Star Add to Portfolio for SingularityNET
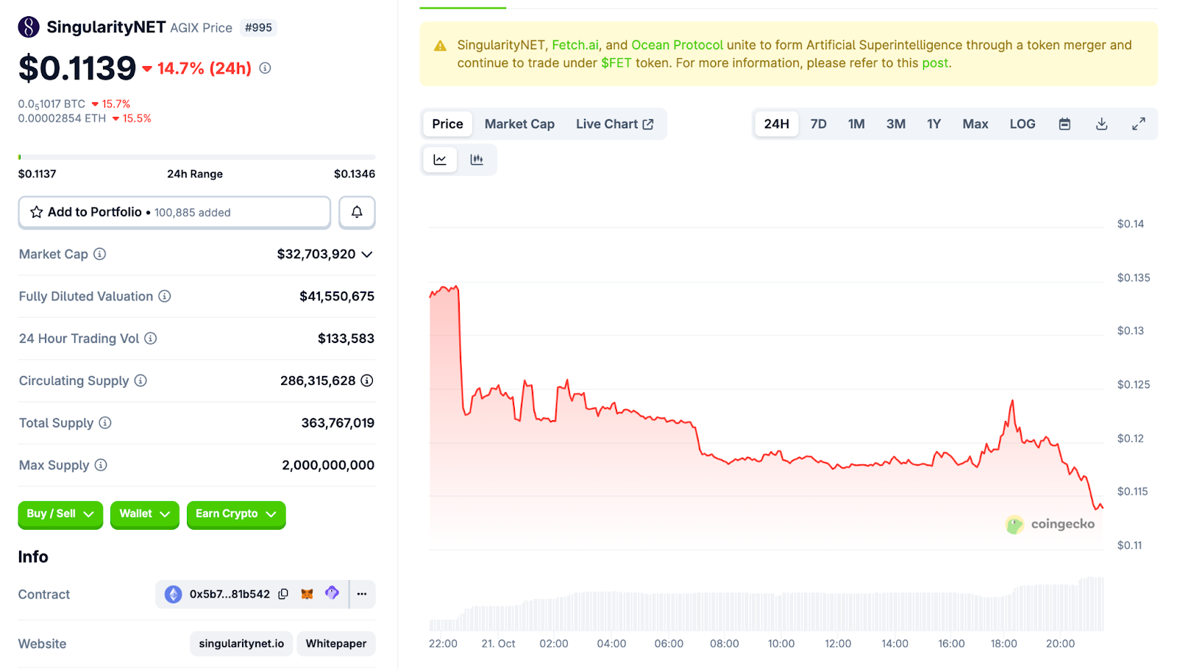This screenshot has width=1177, height=669. pos(35,212)
